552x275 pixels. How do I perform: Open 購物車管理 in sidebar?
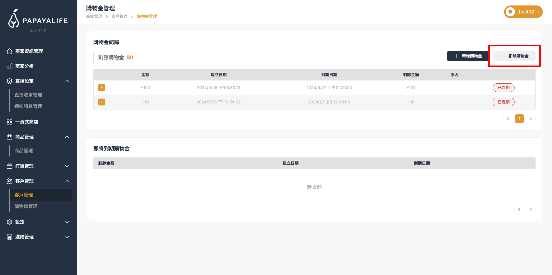[x=26, y=206]
